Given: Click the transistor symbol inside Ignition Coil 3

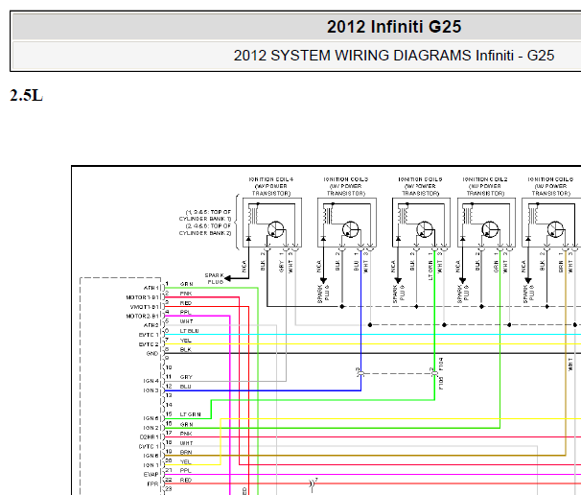Looking at the screenshot, I should tap(350, 229).
